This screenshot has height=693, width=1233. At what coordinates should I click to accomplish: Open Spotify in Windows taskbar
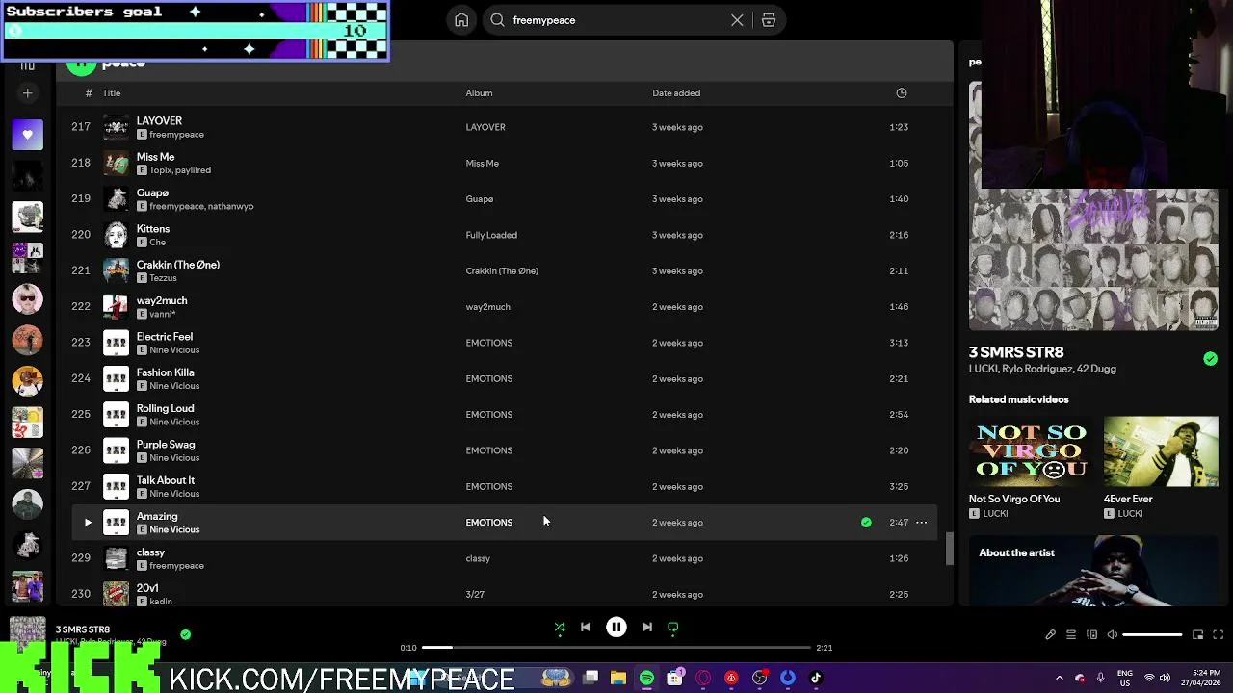(x=646, y=678)
